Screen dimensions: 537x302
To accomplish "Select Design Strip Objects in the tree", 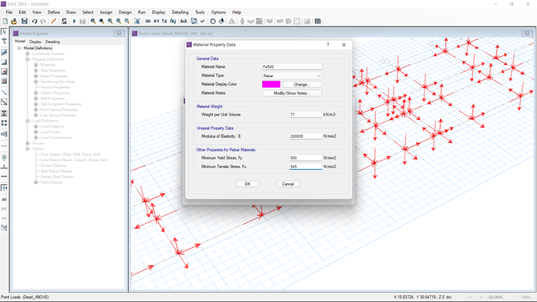I will point(57,177).
